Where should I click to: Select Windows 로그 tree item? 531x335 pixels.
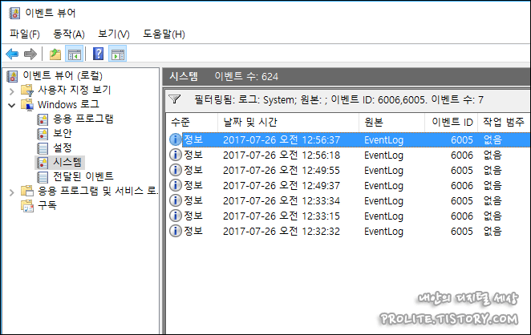pos(68,104)
